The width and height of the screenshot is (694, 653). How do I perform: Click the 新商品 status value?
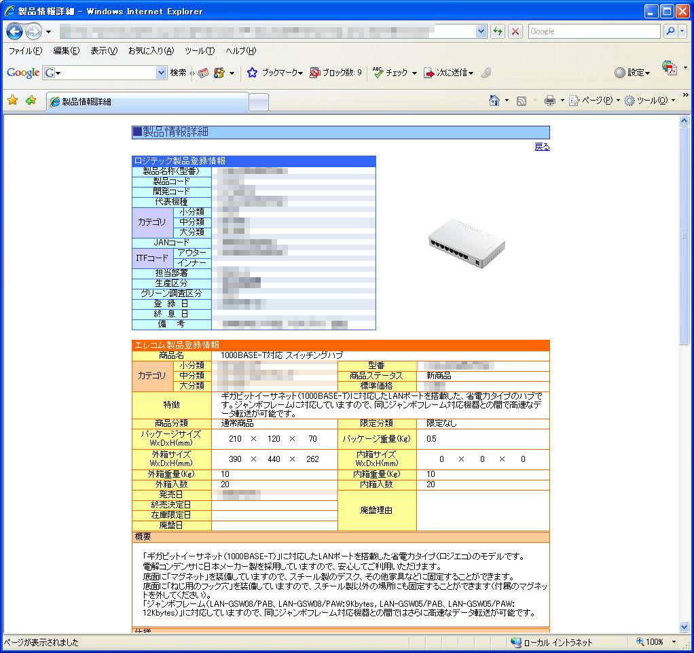pyautogui.click(x=439, y=376)
